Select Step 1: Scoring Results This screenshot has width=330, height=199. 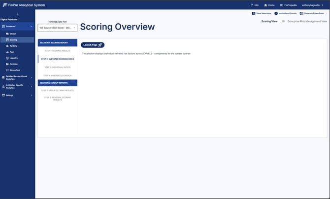pos(58,51)
